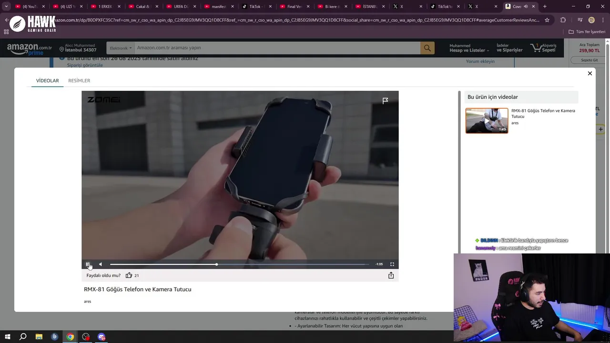Mute the active Amazon tab via speaker icon

coord(526,7)
